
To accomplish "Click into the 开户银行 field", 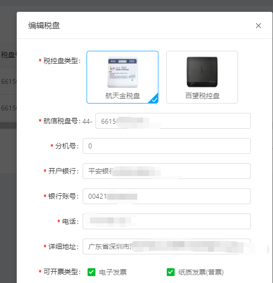I will [167, 171].
